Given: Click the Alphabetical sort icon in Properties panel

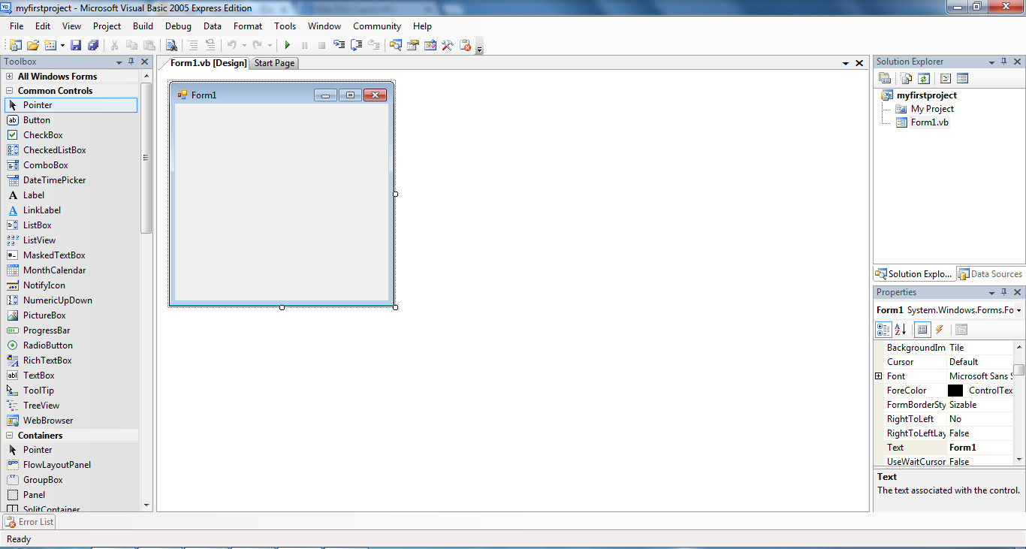Looking at the screenshot, I should coord(899,329).
